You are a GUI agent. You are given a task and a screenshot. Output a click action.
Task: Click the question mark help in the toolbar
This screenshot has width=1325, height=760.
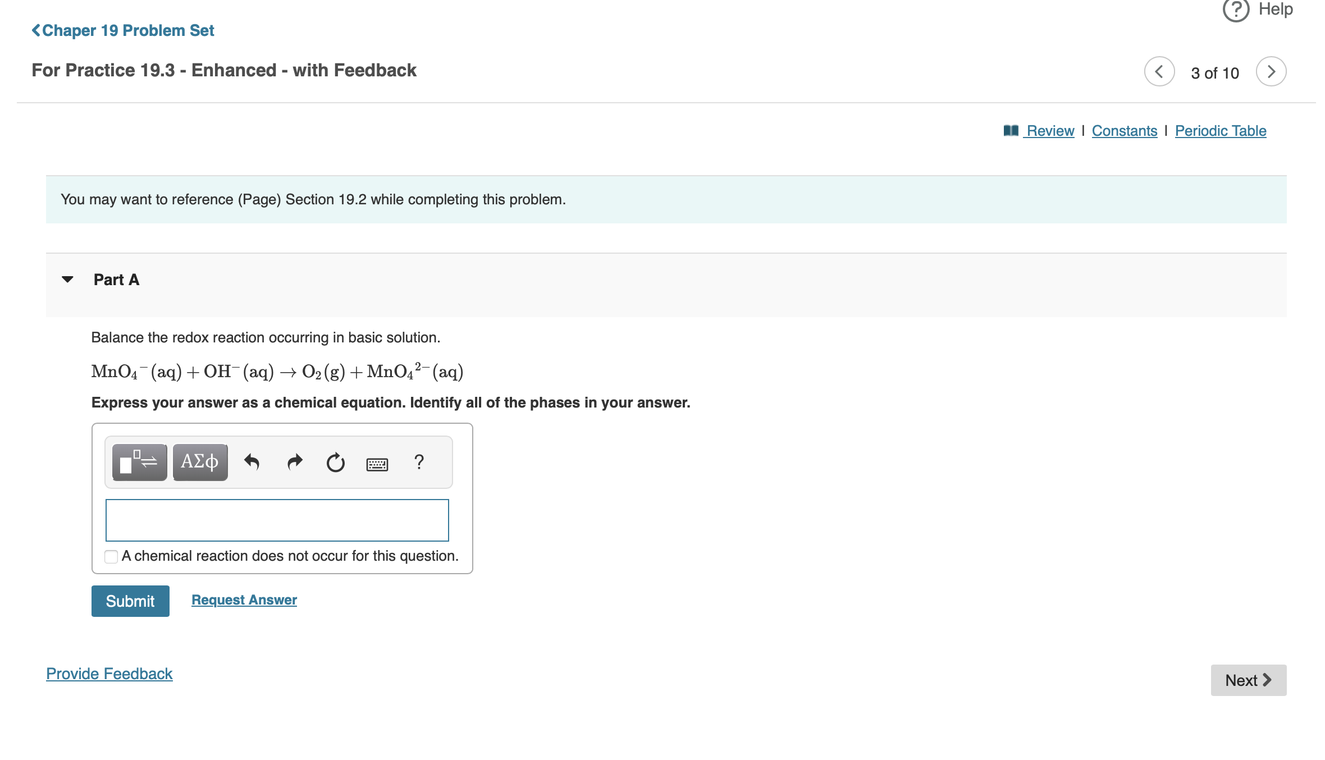[419, 462]
